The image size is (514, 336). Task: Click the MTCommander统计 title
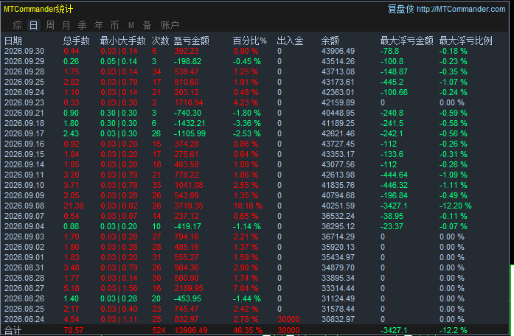(38, 9)
